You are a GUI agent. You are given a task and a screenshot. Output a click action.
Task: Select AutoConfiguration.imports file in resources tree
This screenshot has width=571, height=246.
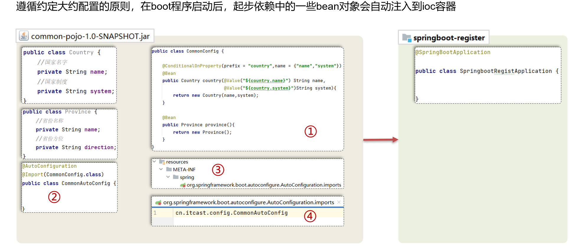point(264,185)
